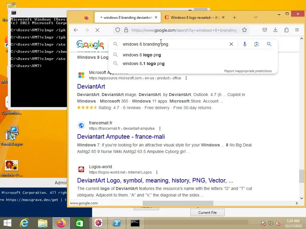The height and width of the screenshot is (229, 306).
Task: Click Command Prompt window title icon
Action: pos(14,13)
